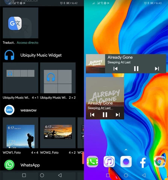Open the Facebook app in dock
This screenshot has width=168, height=180.
(143, 162)
